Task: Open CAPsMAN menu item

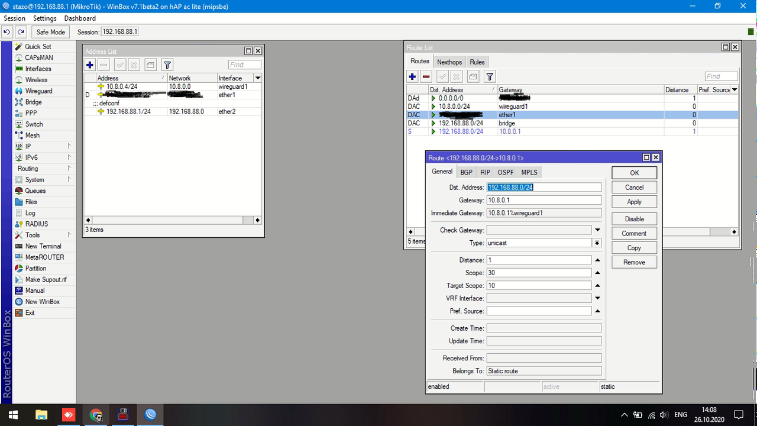Action: tap(38, 57)
